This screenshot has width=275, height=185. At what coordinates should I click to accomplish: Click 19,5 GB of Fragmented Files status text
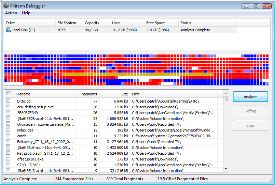coord(182,179)
